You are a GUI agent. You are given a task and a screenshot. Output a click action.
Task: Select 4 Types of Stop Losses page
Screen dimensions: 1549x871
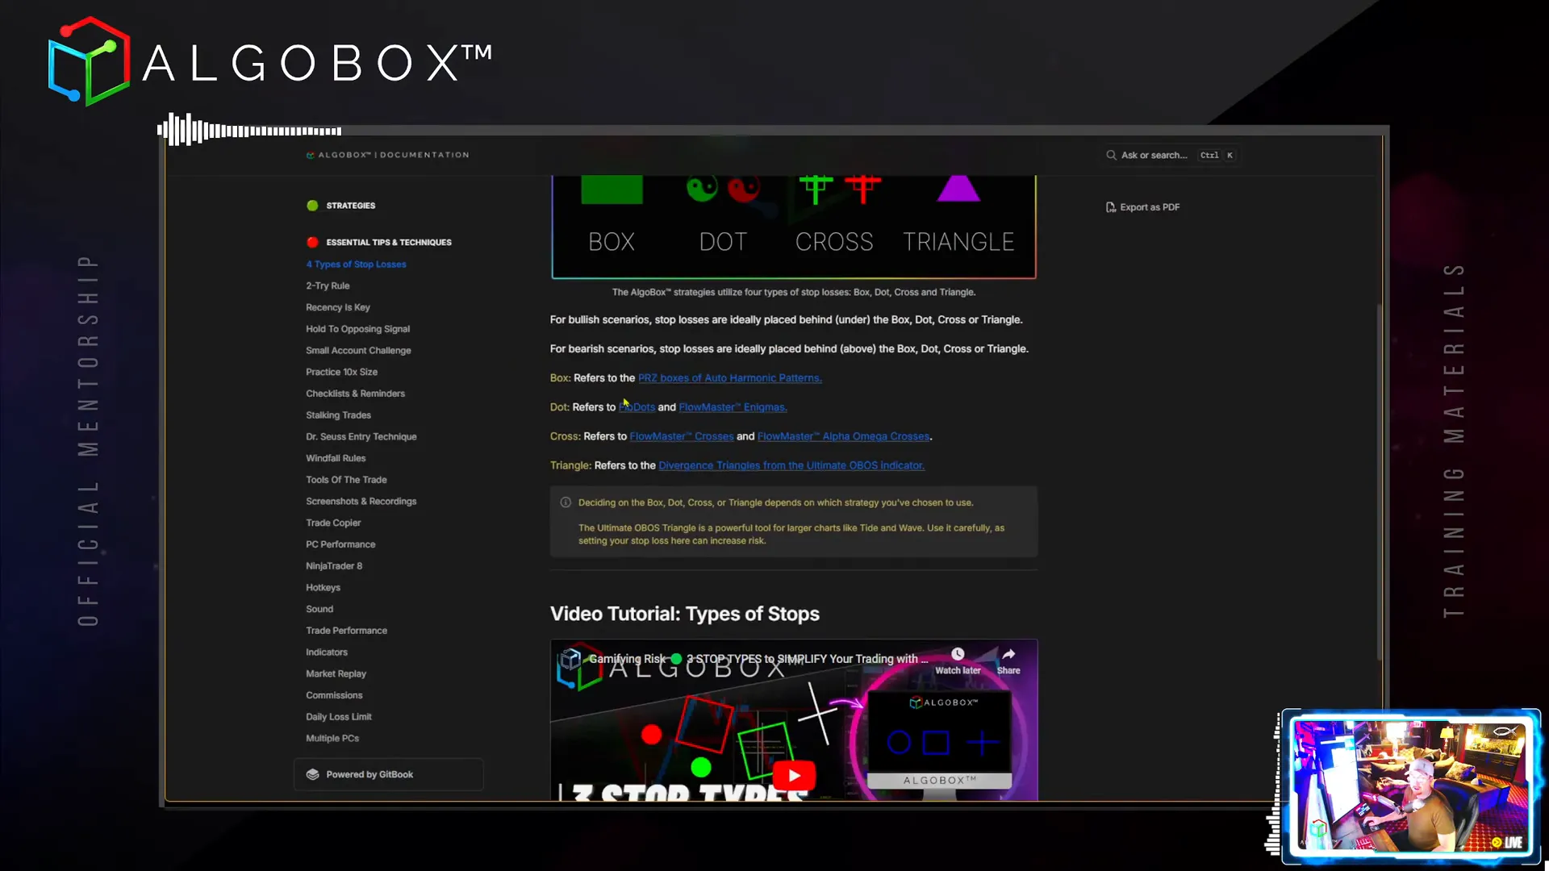(x=356, y=264)
